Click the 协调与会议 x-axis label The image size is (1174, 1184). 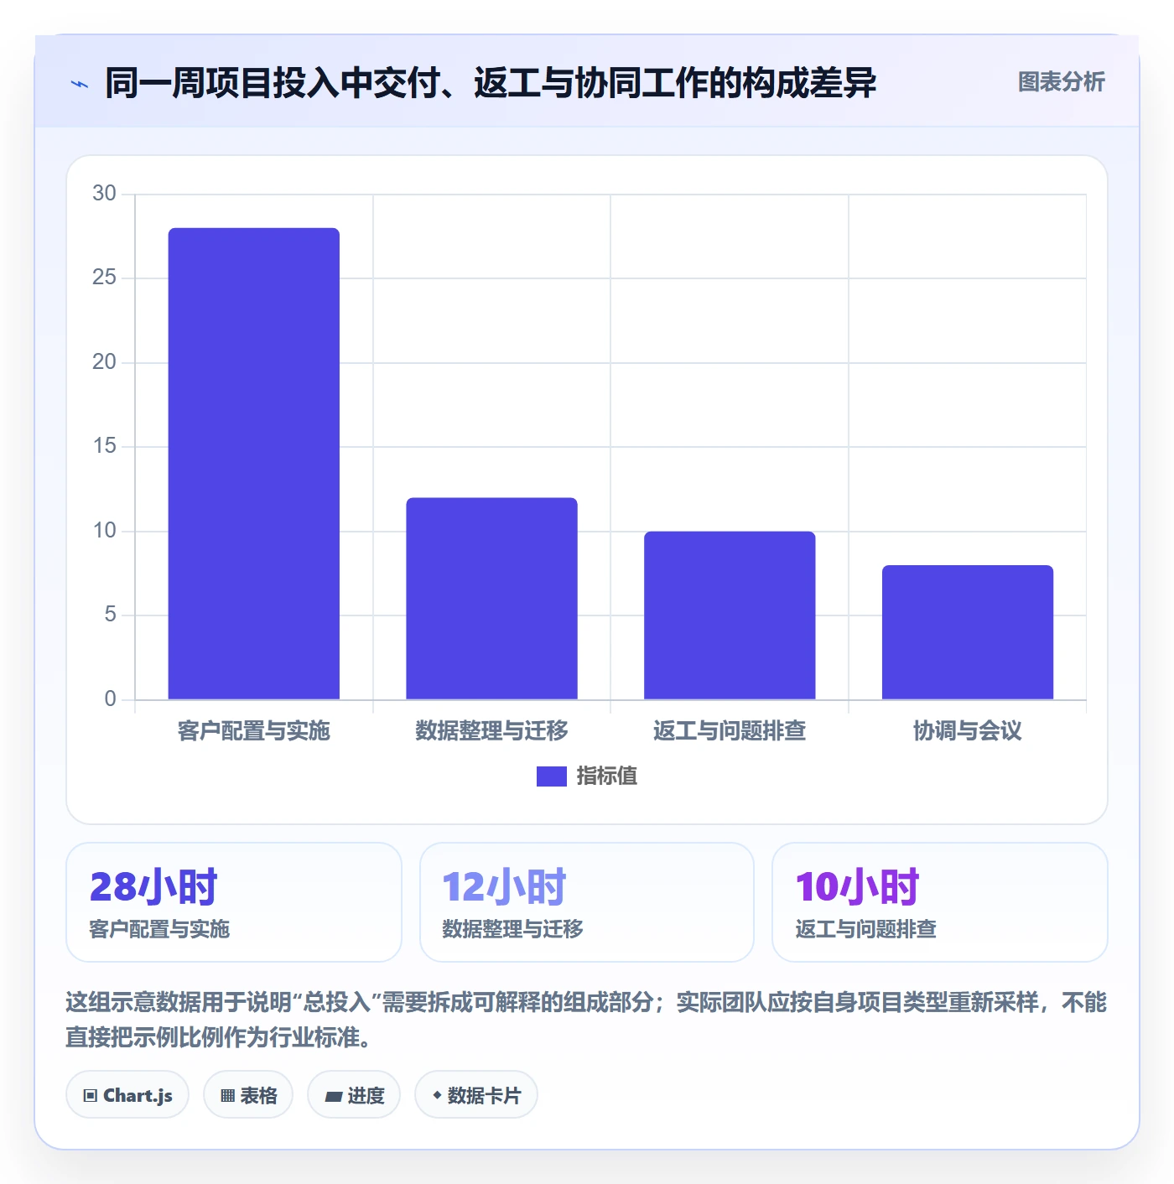(x=968, y=731)
